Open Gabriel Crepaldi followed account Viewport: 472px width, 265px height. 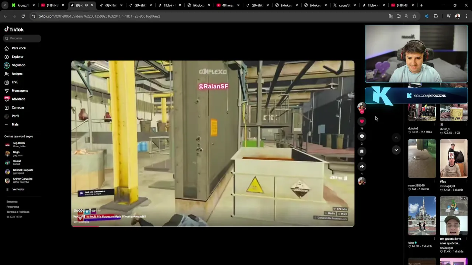pyautogui.click(x=19, y=171)
